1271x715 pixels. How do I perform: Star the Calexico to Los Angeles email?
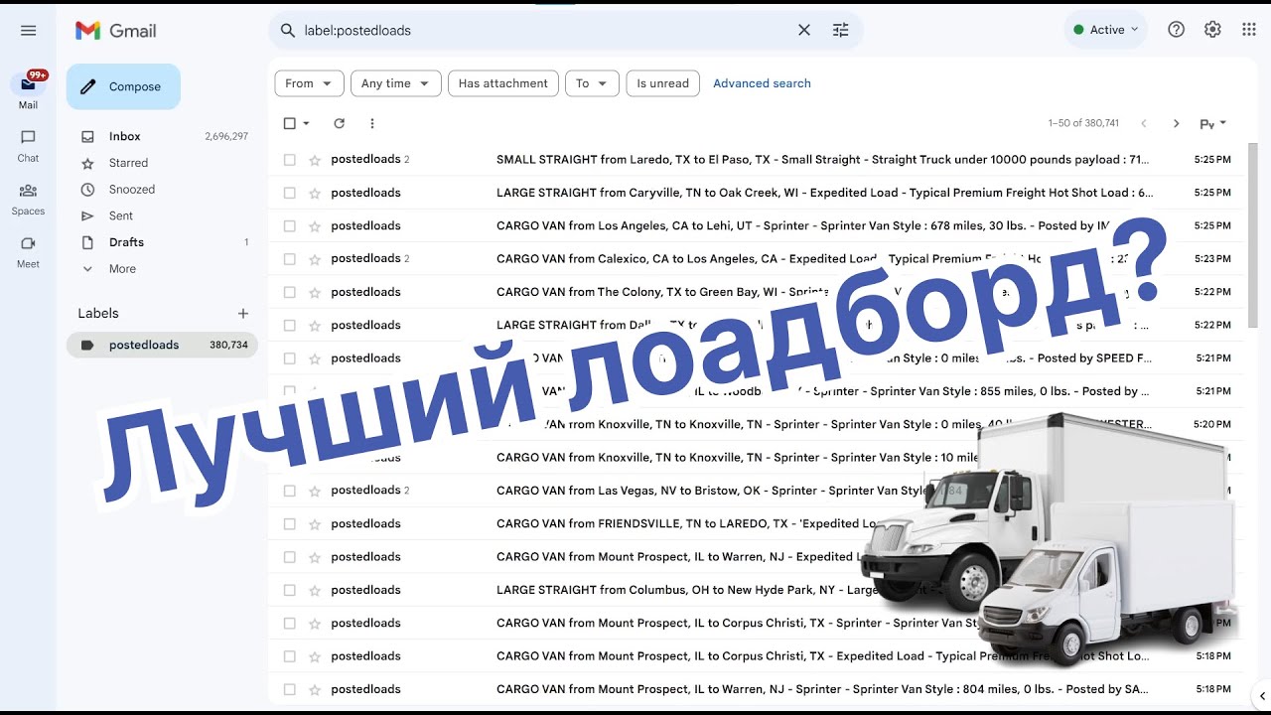click(315, 259)
